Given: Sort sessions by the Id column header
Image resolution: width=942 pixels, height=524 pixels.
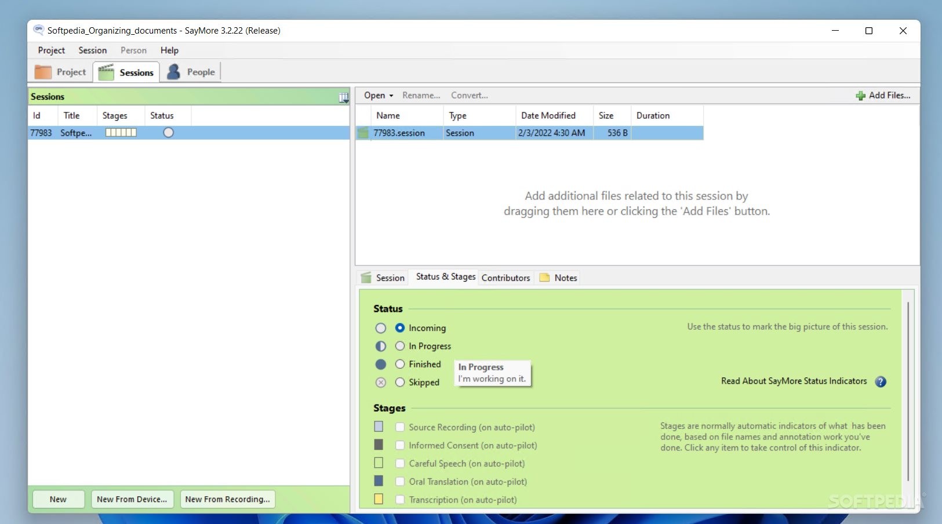Looking at the screenshot, I should click(x=42, y=116).
